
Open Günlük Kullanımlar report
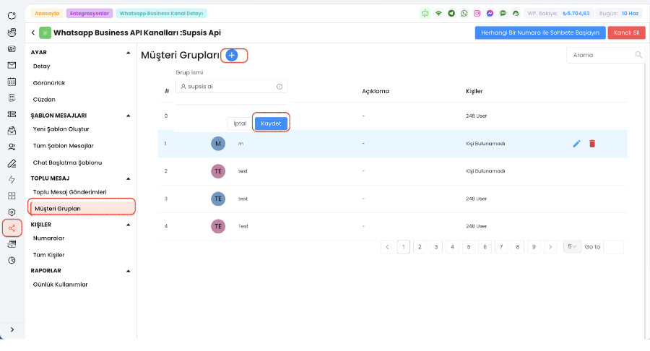coord(60,285)
